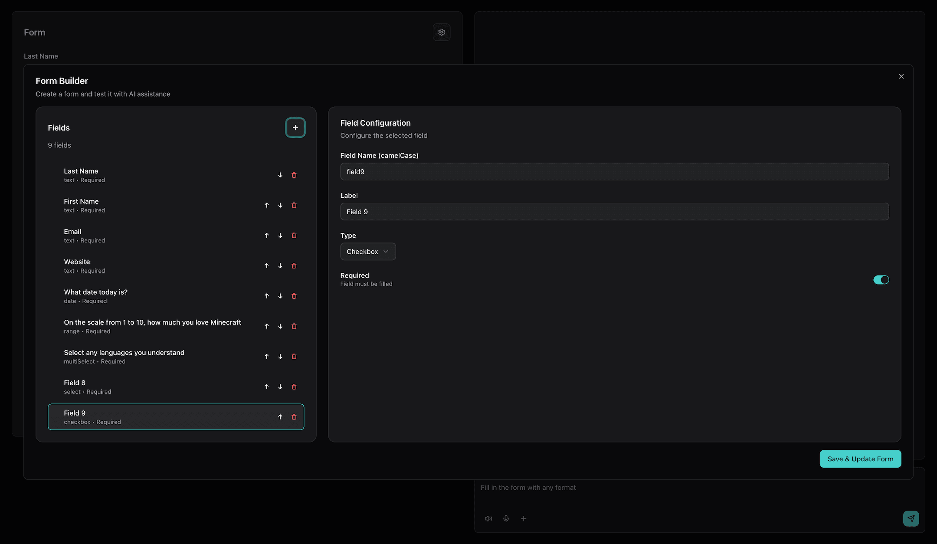
Task: Close the Form Builder dialog
Action: [x=901, y=76]
